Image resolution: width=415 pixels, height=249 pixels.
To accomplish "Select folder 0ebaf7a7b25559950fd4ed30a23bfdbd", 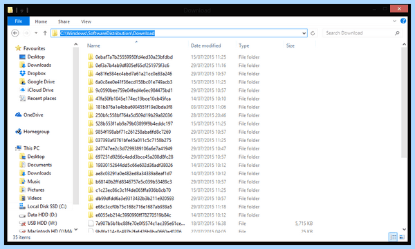I will pos(134,57).
